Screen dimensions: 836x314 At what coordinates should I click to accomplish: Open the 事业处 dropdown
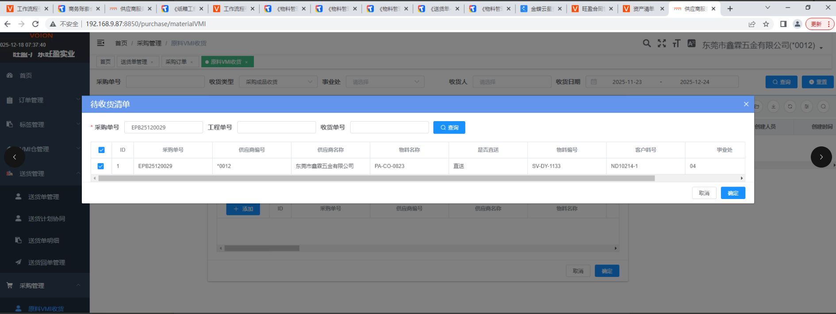(385, 82)
